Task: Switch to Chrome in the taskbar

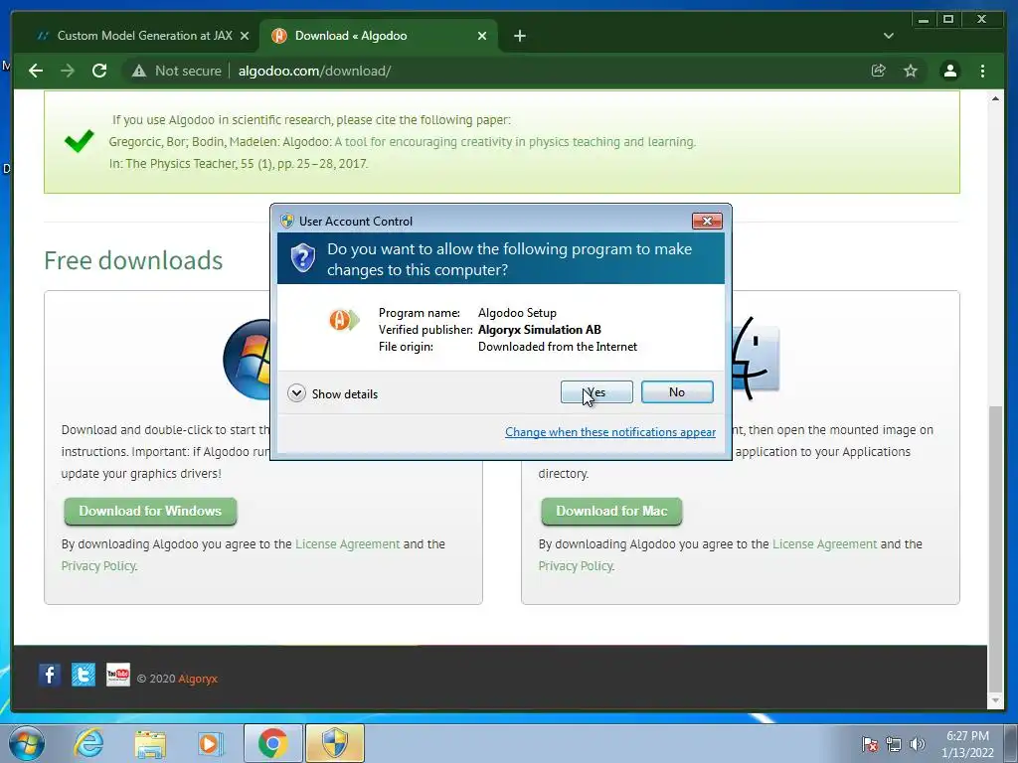Action: (x=272, y=743)
